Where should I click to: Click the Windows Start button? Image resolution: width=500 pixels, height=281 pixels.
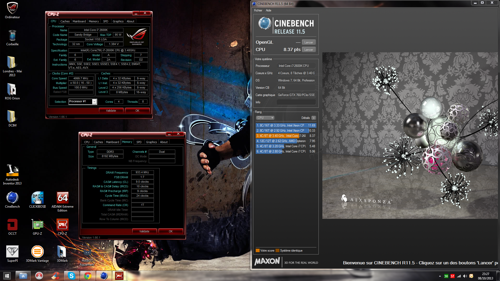[7, 276]
